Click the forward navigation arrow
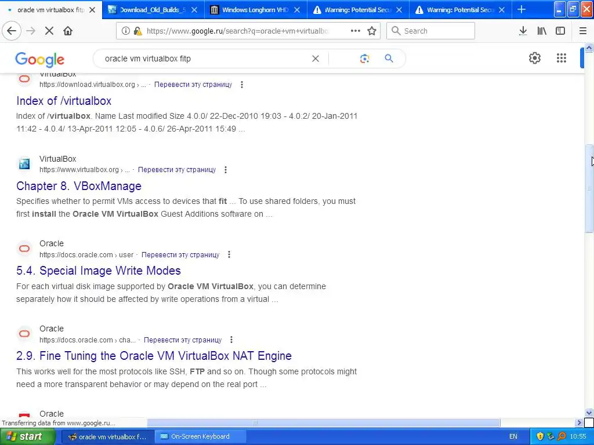 pyautogui.click(x=31, y=31)
